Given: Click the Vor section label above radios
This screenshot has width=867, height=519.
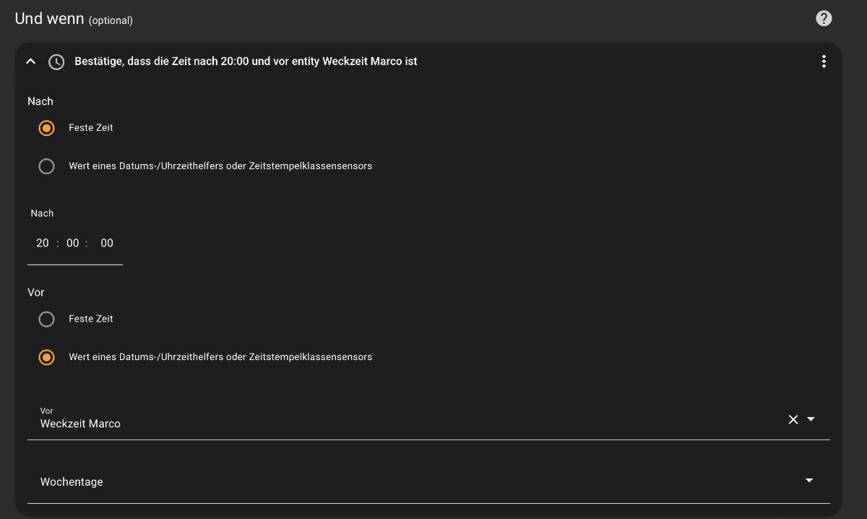Looking at the screenshot, I should point(36,293).
